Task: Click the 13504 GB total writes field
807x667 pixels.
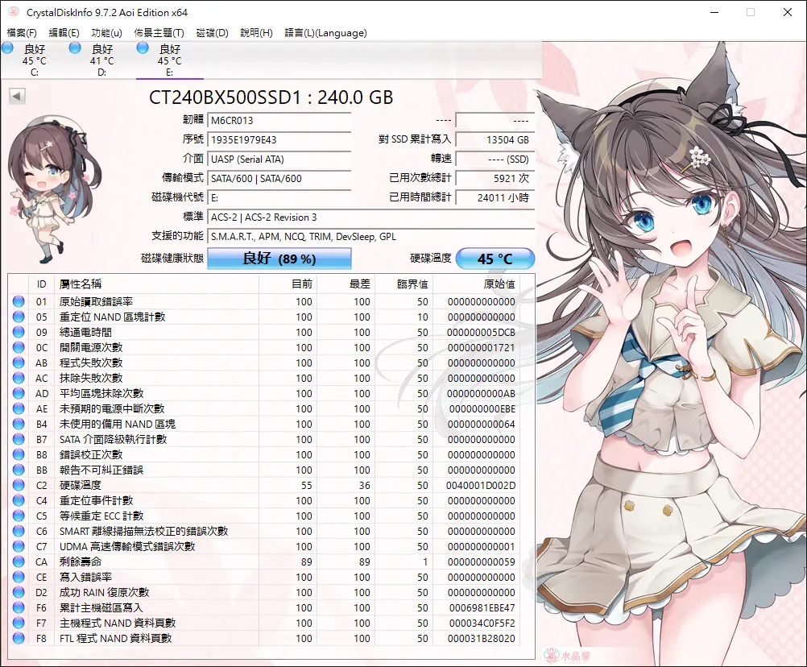Action: click(495, 140)
